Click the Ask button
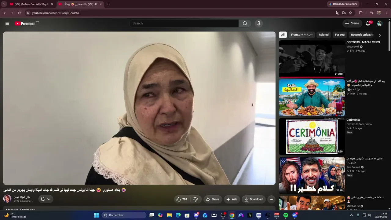 click(232, 199)
